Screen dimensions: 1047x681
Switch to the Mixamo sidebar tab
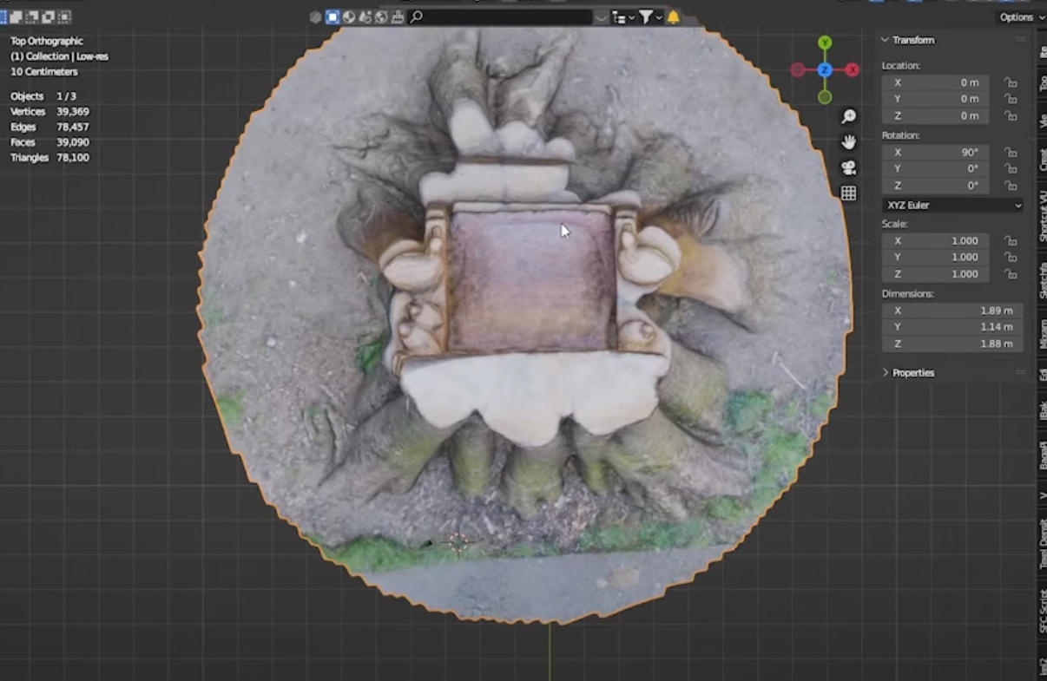[1042, 333]
